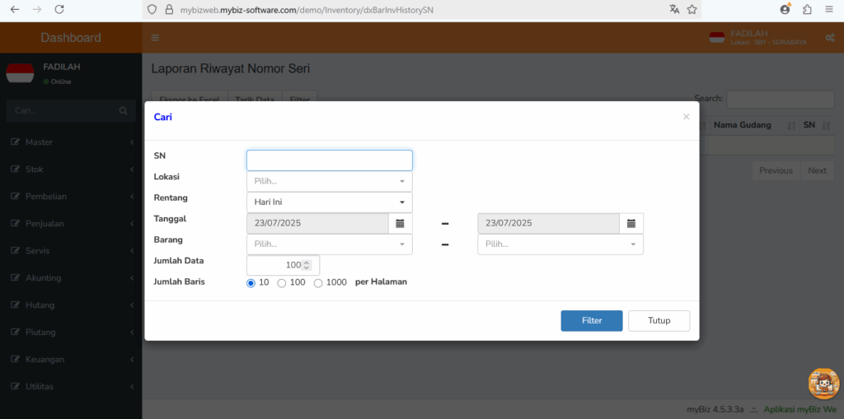Click the browser page reload icon
The height and width of the screenshot is (419, 844).
(59, 9)
